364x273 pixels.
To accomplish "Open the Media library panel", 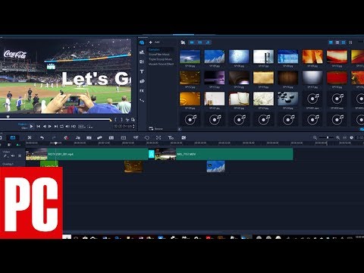I will pos(142,42).
